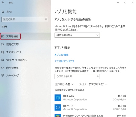Expand the 場所を選ばない dropdown
The height and width of the screenshot is (117, 136).
tap(77, 35)
